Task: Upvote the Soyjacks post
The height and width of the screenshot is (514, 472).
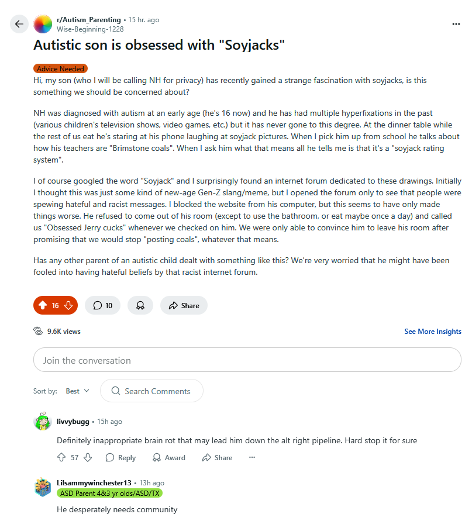Action: point(43,305)
